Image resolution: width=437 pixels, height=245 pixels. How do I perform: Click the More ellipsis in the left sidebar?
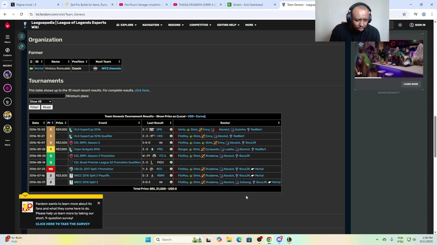pos(7,141)
